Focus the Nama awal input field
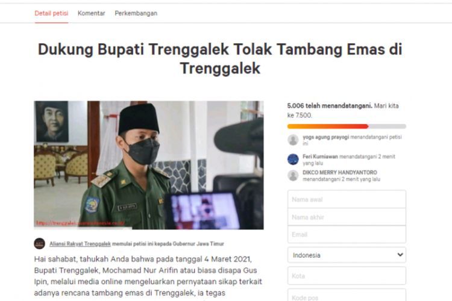Viewport: 452px width, 301px height. pos(347,199)
